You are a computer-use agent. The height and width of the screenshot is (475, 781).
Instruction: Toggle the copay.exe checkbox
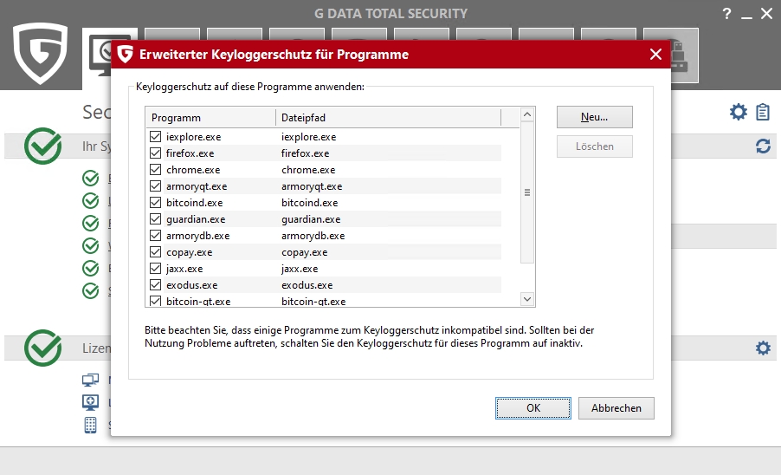tap(155, 251)
